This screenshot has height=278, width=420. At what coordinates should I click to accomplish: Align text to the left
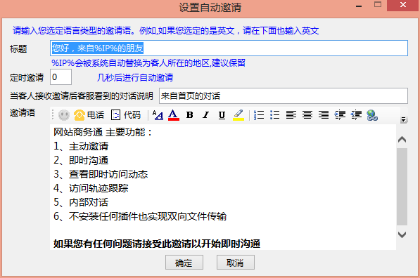291,115
